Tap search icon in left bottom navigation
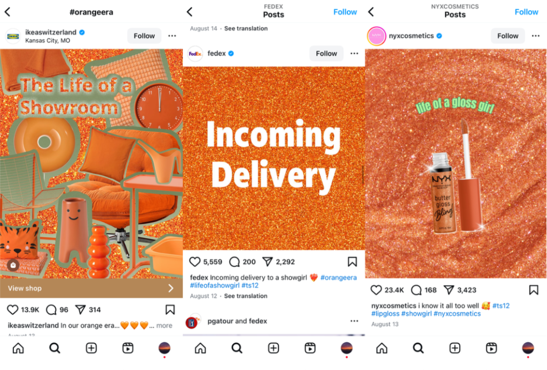Screen dimensions: 547x370 tap(55, 348)
